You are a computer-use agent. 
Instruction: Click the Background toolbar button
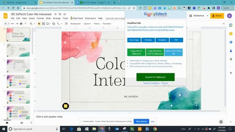[x=76, y=23]
